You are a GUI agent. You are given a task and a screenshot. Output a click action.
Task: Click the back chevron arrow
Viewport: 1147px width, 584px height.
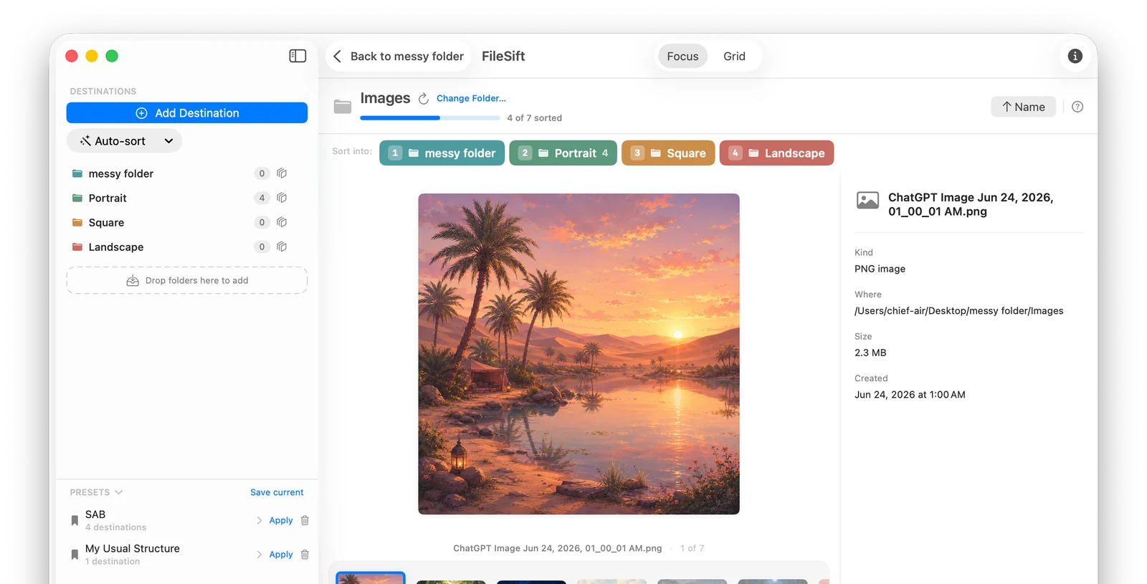(337, 56)
